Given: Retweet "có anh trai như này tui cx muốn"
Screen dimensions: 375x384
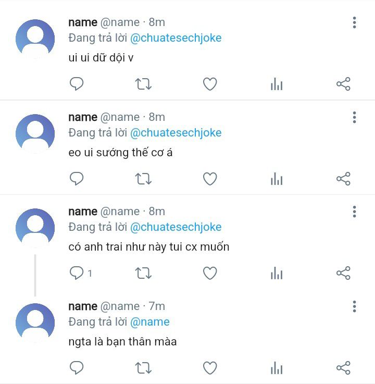Looking at the screenshot, I should (143, 273).
